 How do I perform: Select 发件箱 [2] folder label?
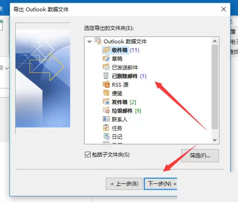124,102
